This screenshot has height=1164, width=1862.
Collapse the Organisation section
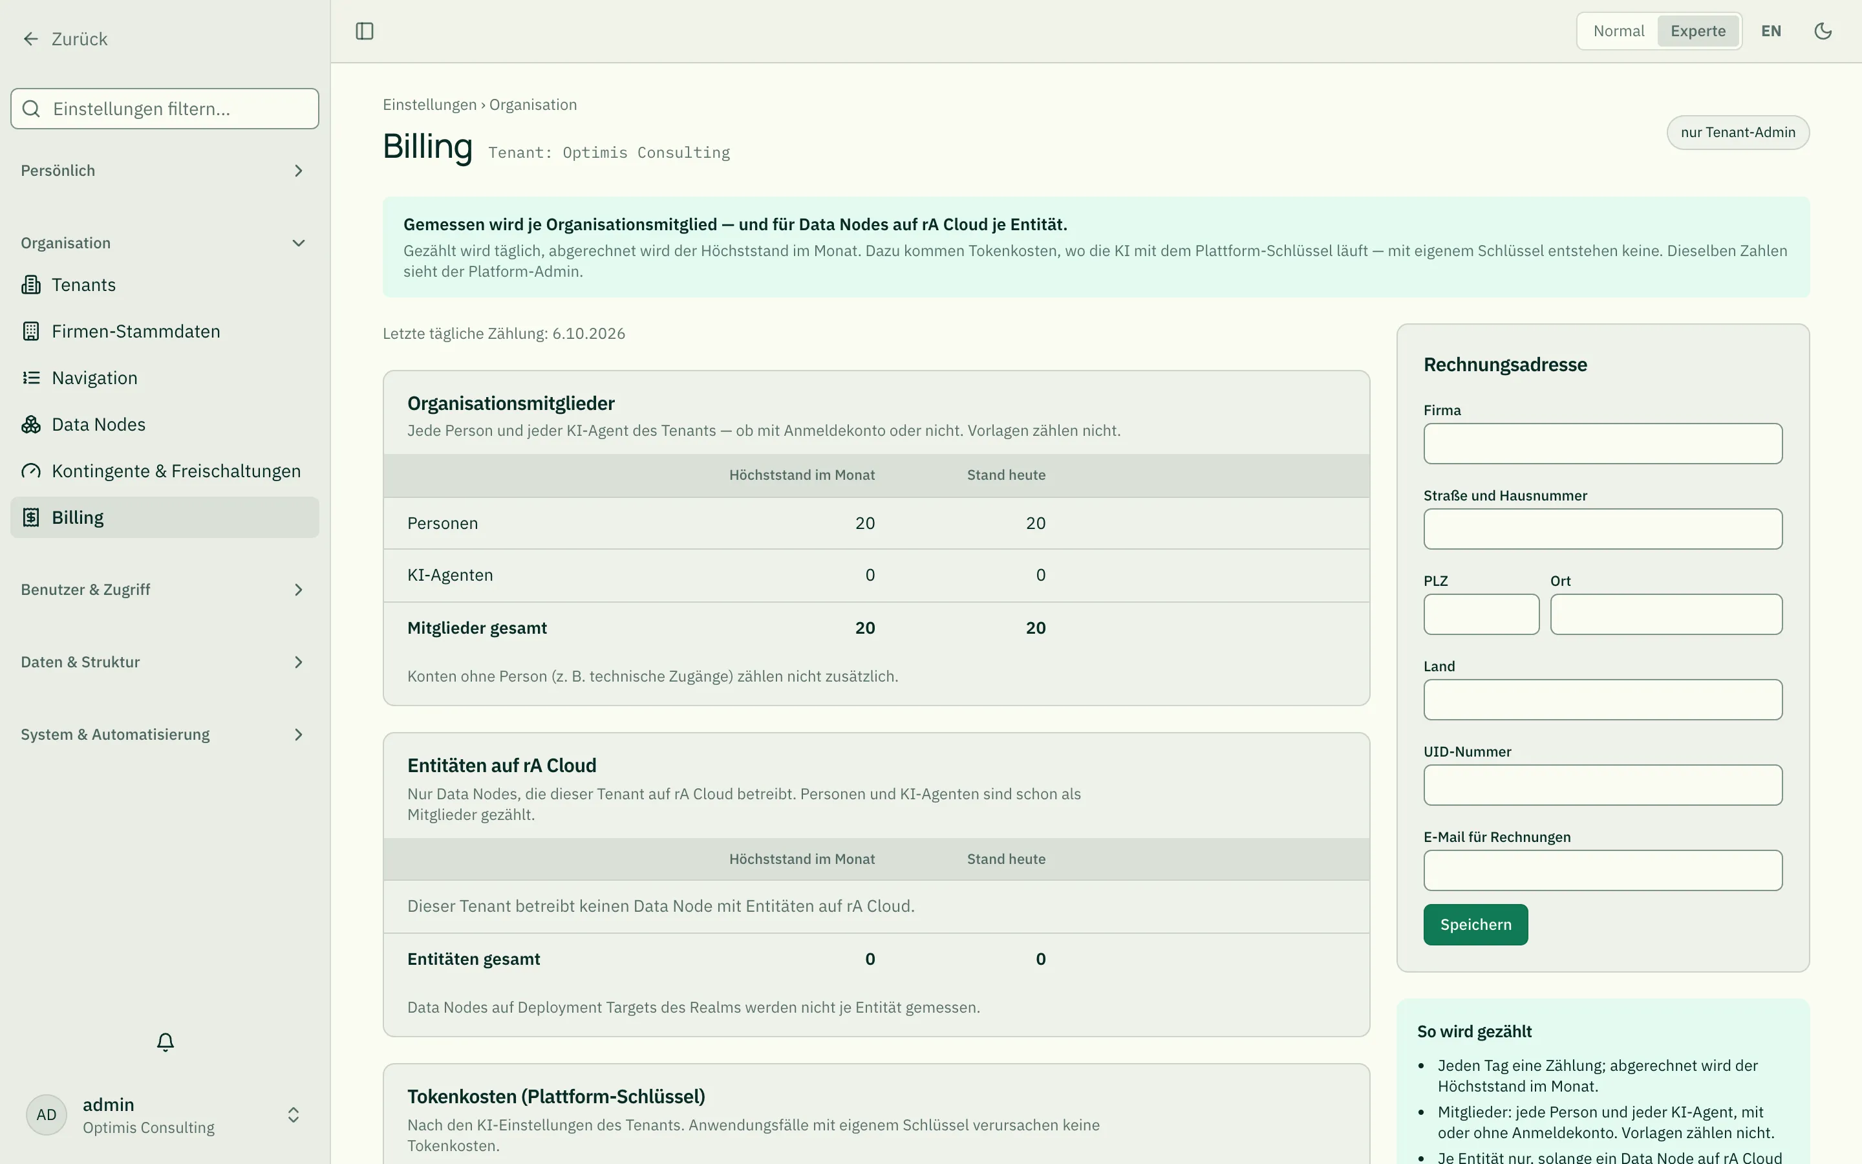tap(165, 243)
